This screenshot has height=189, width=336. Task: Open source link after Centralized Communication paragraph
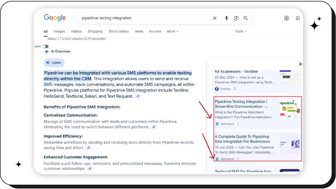click(154, 127)
